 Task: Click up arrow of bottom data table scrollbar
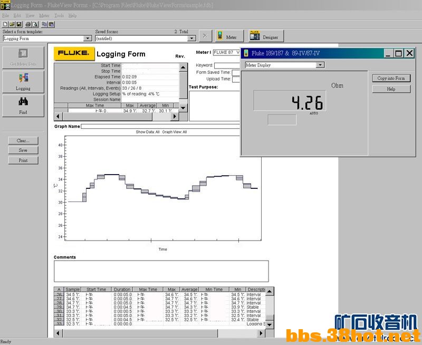click(270, 292)
